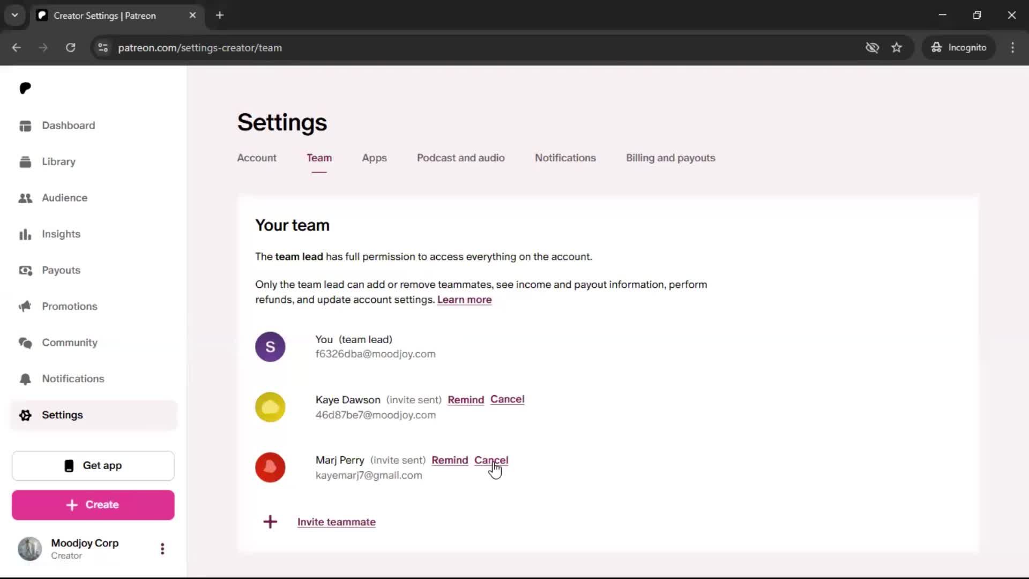
Task: Open a new browser tab
Action: (220, 16)
